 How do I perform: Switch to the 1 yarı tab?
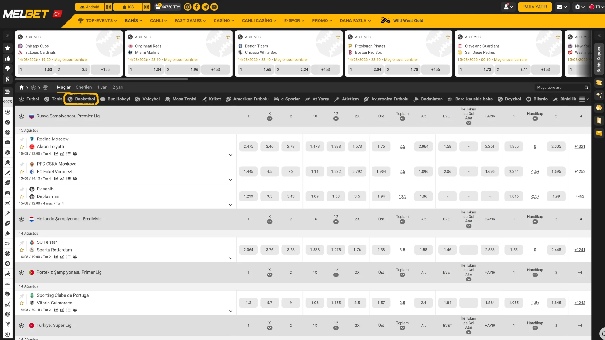pyautogui.click(x=102, y=88)
